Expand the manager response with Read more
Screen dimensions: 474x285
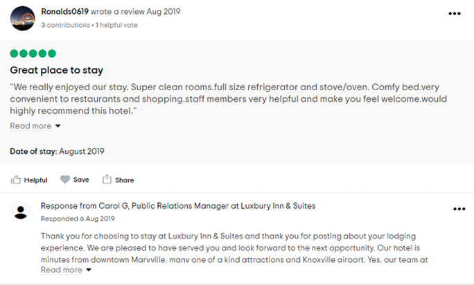(x=61, y=270)
